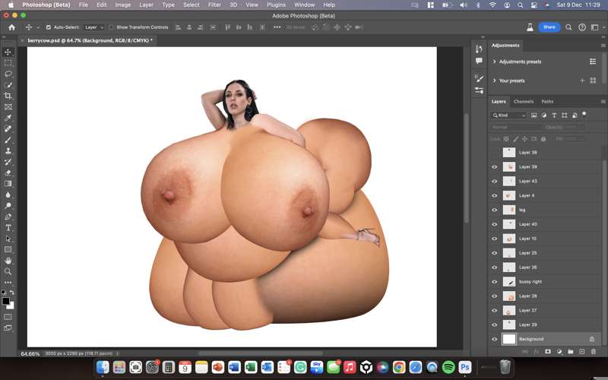Toggle Auto-Select checkbox

(49, 27)
